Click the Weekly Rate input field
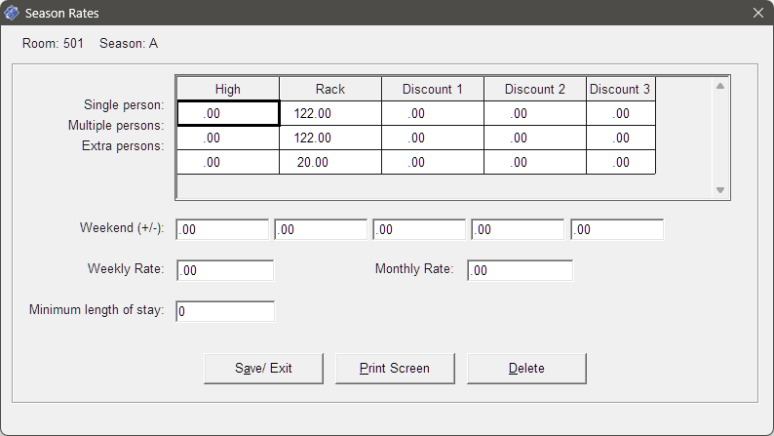Image resolution: width=774 pixels, height=436 pixels. coord(225,270)
